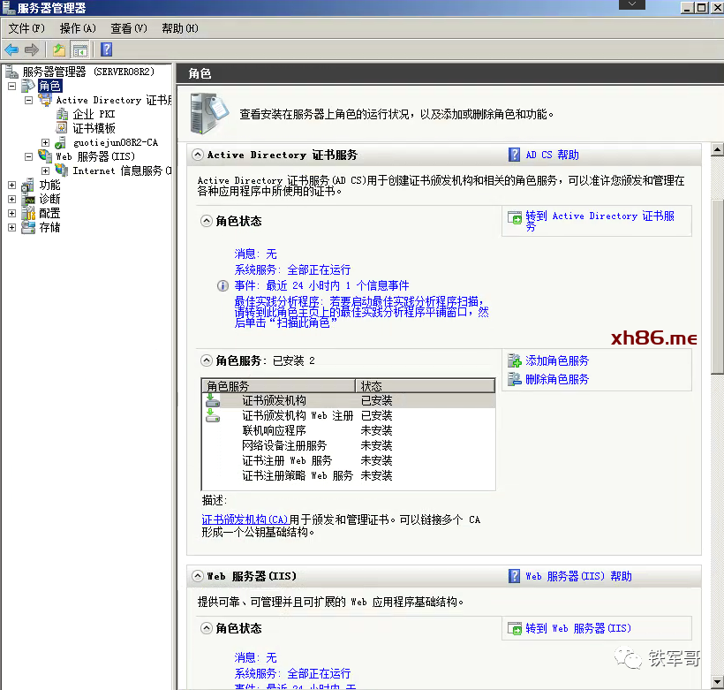Click the vertical scrollbar thumb
This screenshot has width=724, height=690.
click(x=717, y=286)
